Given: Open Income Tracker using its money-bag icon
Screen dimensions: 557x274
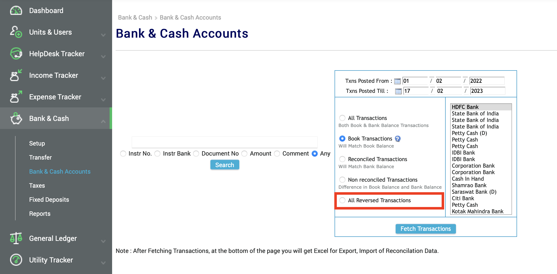Looking at the screenshot, I should (16, 75).
